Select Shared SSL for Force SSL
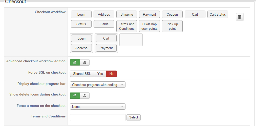This screenshot has height=126, width=256. coord(82,74)
